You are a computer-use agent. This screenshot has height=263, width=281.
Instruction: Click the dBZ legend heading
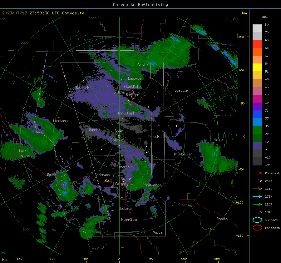(265, 17)
